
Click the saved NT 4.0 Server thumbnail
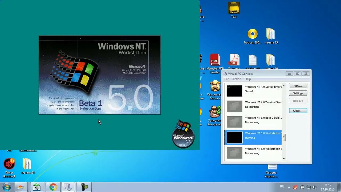point(234,91)
